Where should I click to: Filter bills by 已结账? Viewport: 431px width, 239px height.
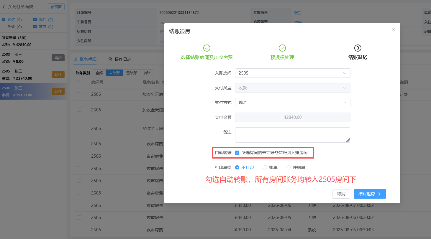(132, 73)
